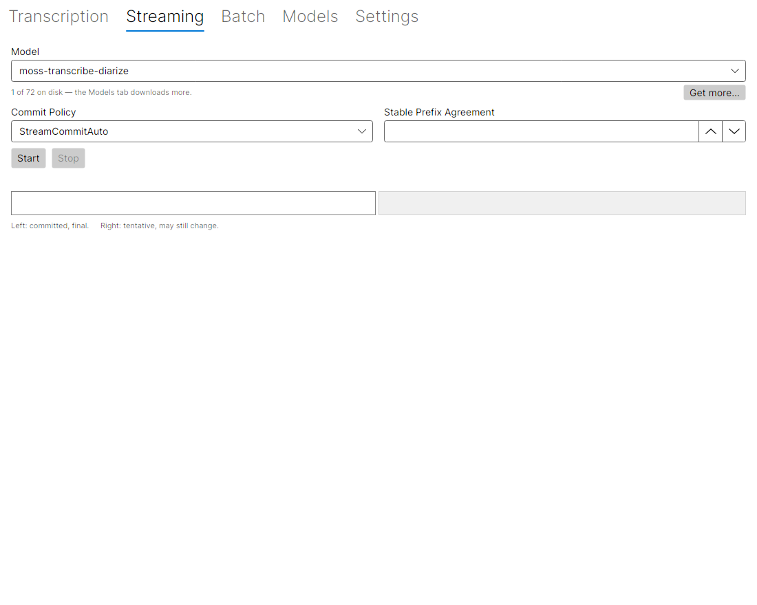Click the Get more... button
The image size is (757, 605).
[714, 93]
